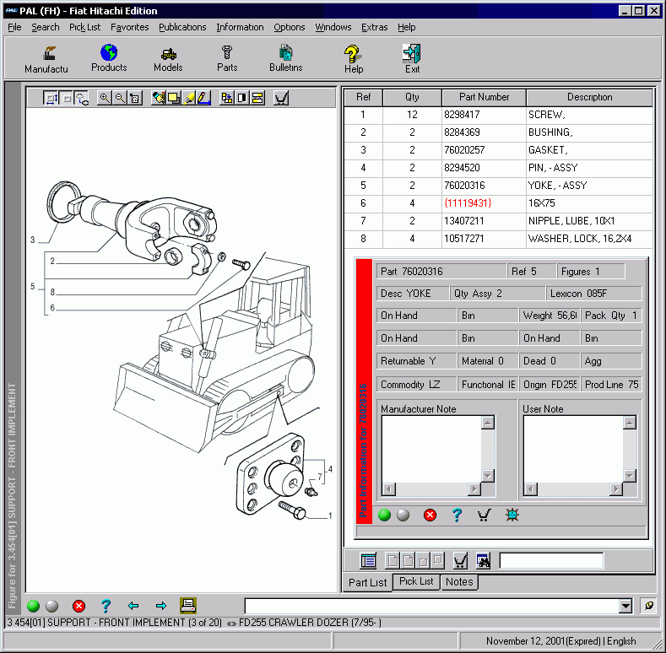Click the small icon right of bottom combo box
This screenshot has width=666, height=653.
click(x=649, y=606)
